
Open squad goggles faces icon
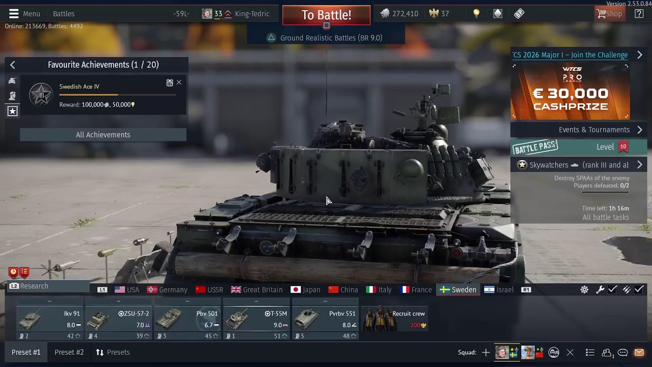pyautogui.click(x=554, y=352)
